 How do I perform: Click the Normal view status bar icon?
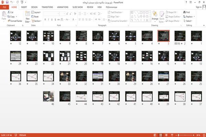coord(155,135)
